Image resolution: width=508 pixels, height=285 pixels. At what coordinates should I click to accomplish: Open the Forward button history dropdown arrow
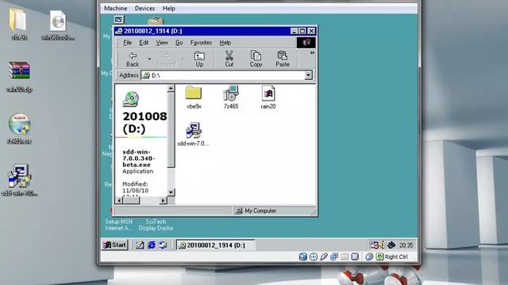pyautogui.click(x=183, y=59)
